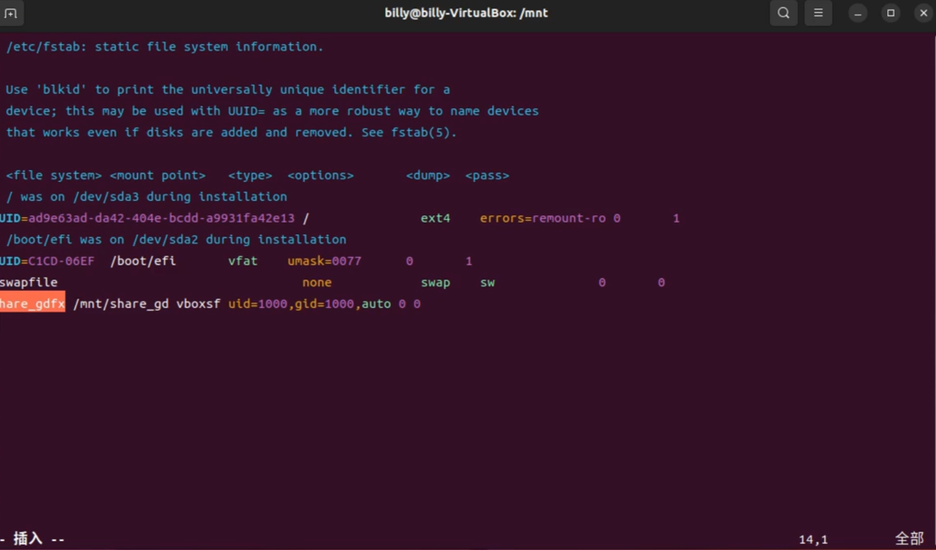Select the vboxsf filesystem type text
Image resolution: width=936 pixels, height=550 pixels.
[x=198, y=304]
